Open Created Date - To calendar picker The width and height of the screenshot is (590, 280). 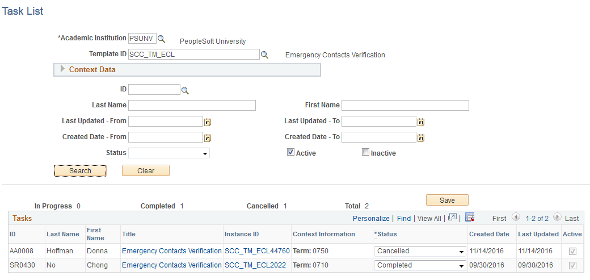click(421, 137)
